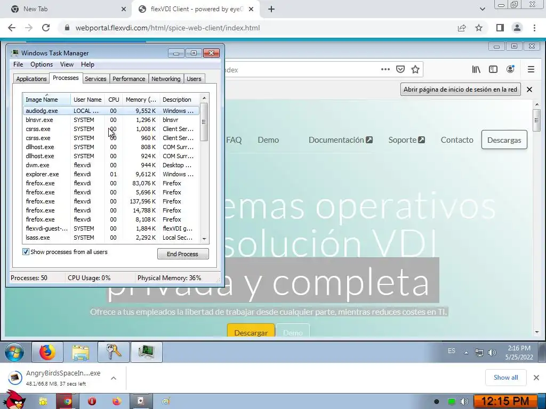Save page to Pocket in Firefox
Viewport: 546px width, 409px height.
point(400,69)
